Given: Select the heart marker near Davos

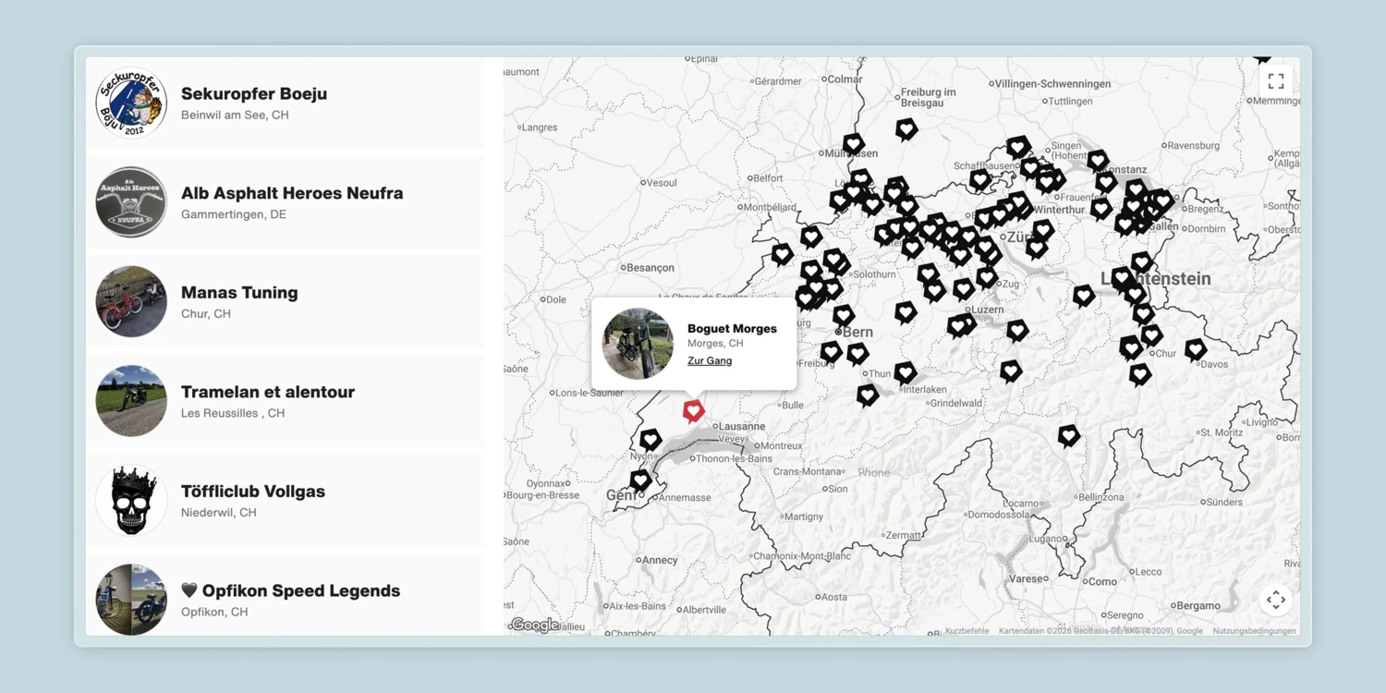Looking at the screenshot, I should [1196, 349].
